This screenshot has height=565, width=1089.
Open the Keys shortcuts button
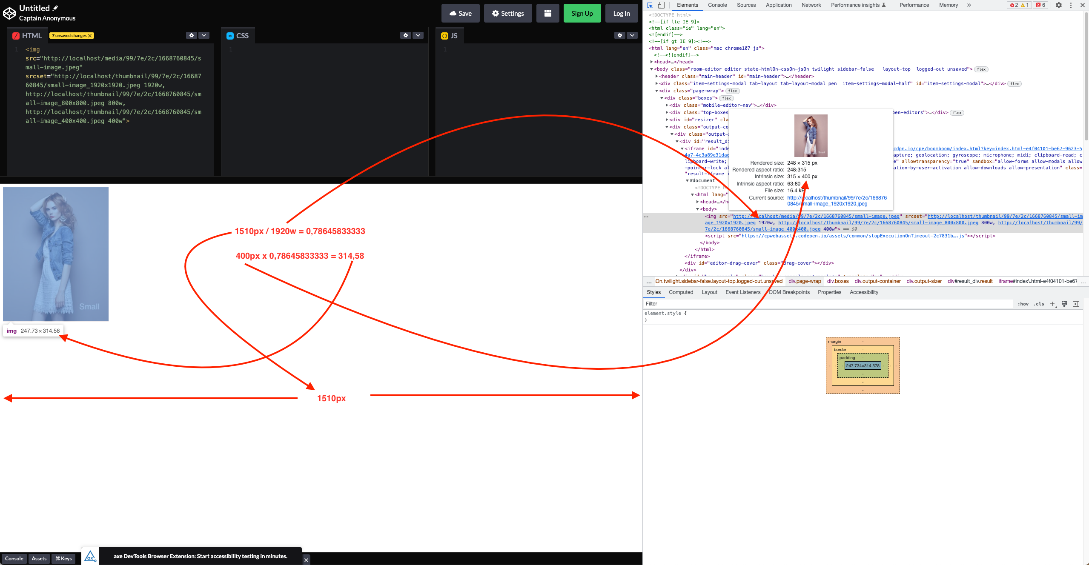(x=63, y=559)
